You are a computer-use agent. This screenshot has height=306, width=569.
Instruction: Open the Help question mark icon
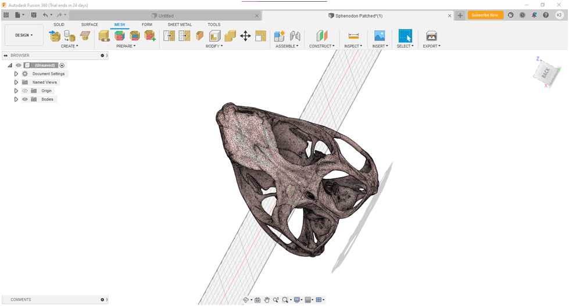tap(546, 15)
